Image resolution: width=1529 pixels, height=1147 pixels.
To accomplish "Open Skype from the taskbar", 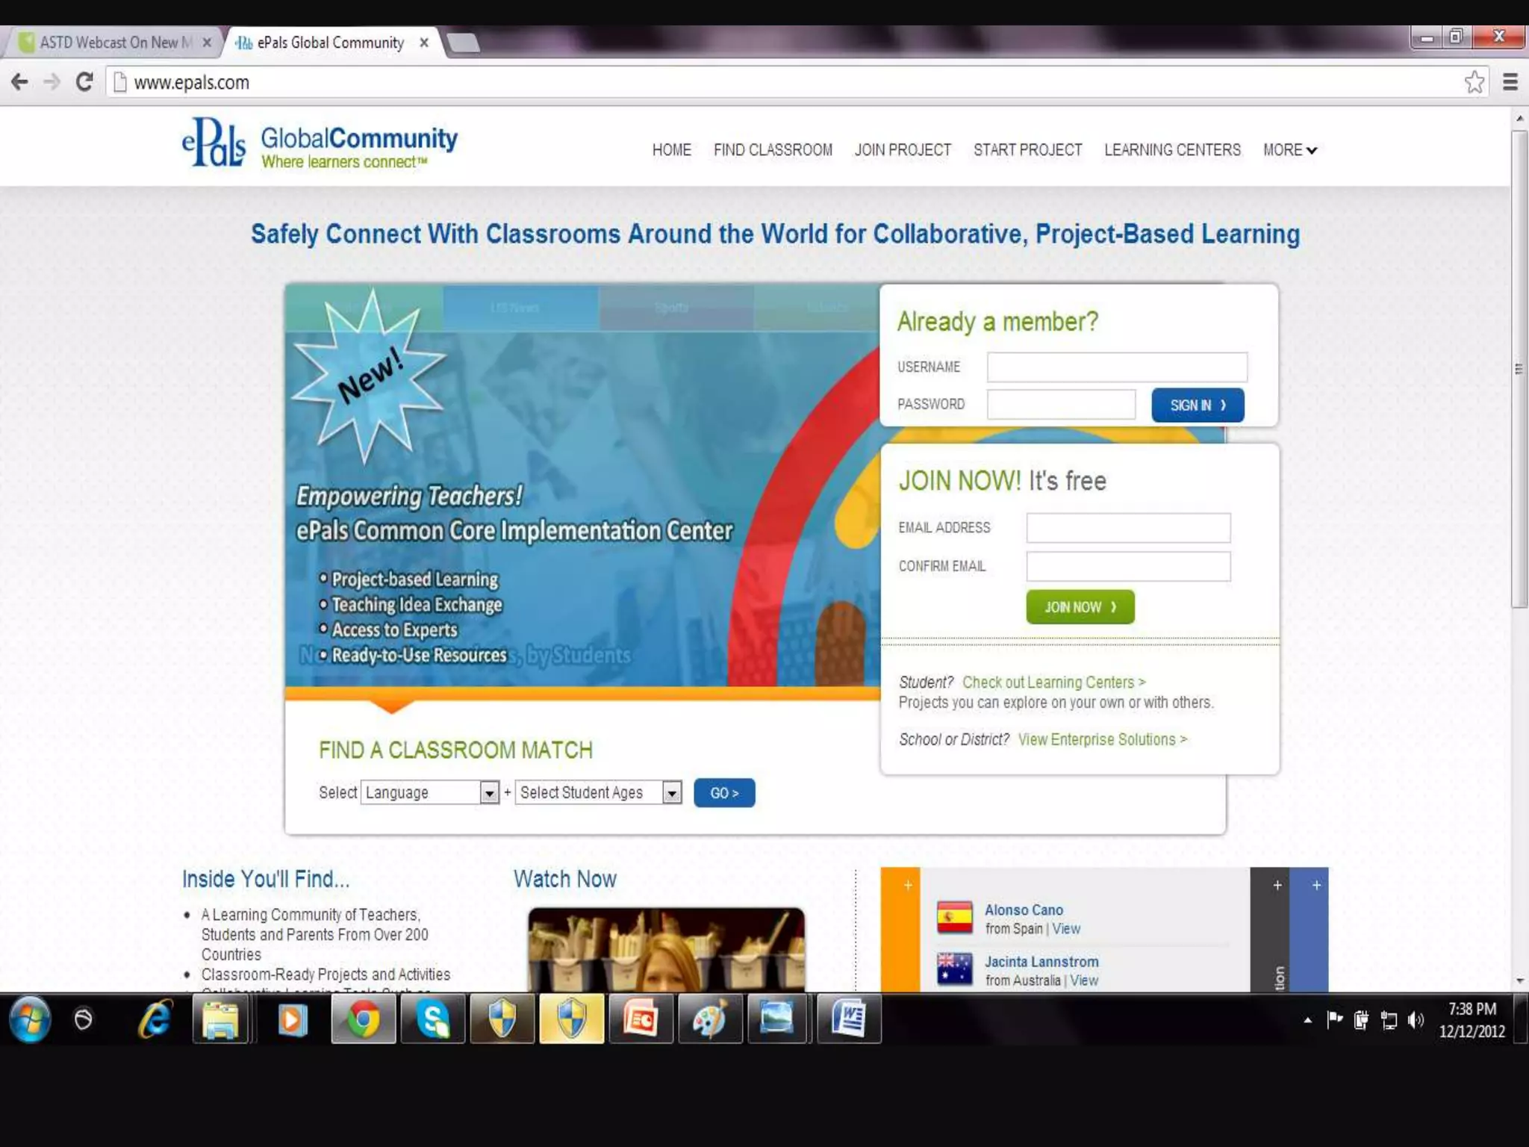I will pos(433,1019).
